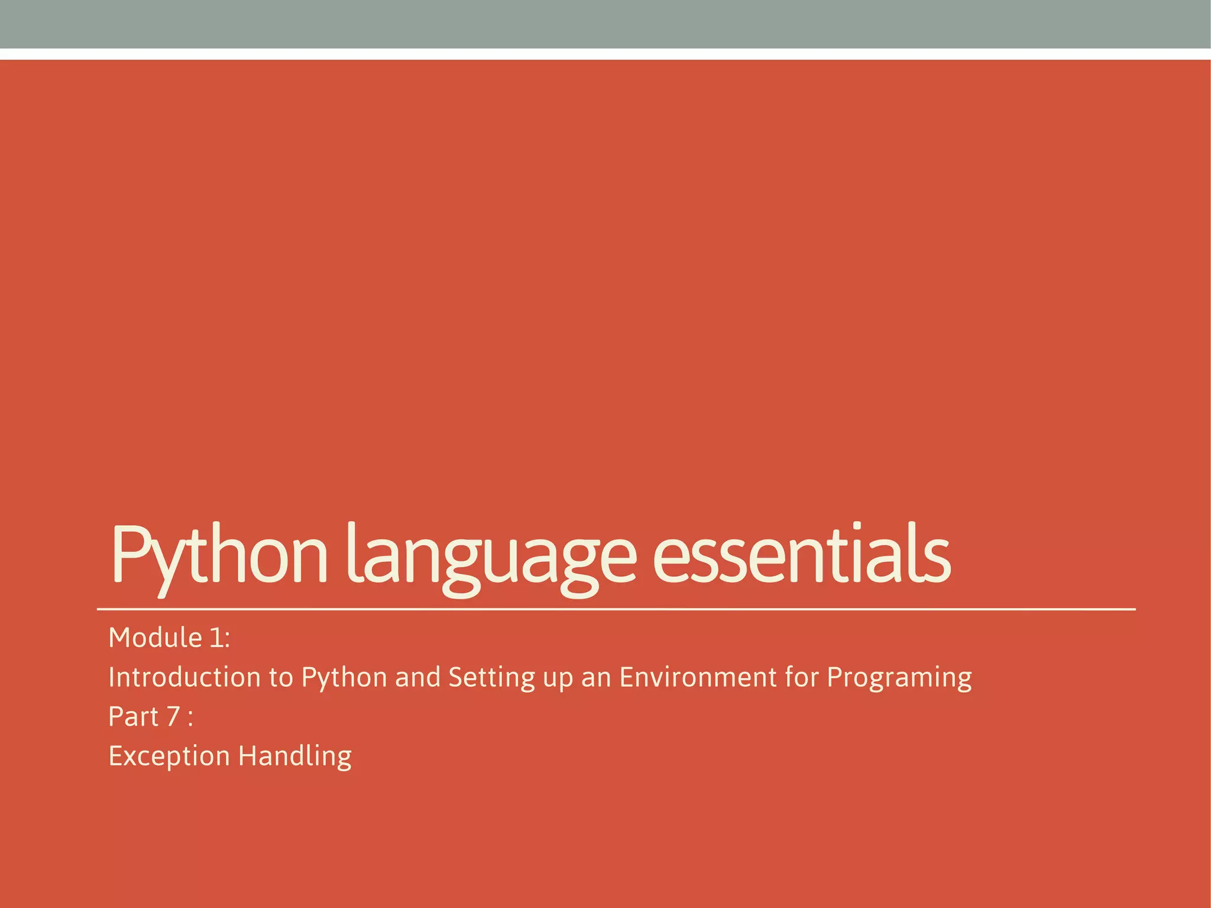Click the white stripe below the gray bar
The height and width of the screenshot is (908, 1211).
(x=605, y=54)
